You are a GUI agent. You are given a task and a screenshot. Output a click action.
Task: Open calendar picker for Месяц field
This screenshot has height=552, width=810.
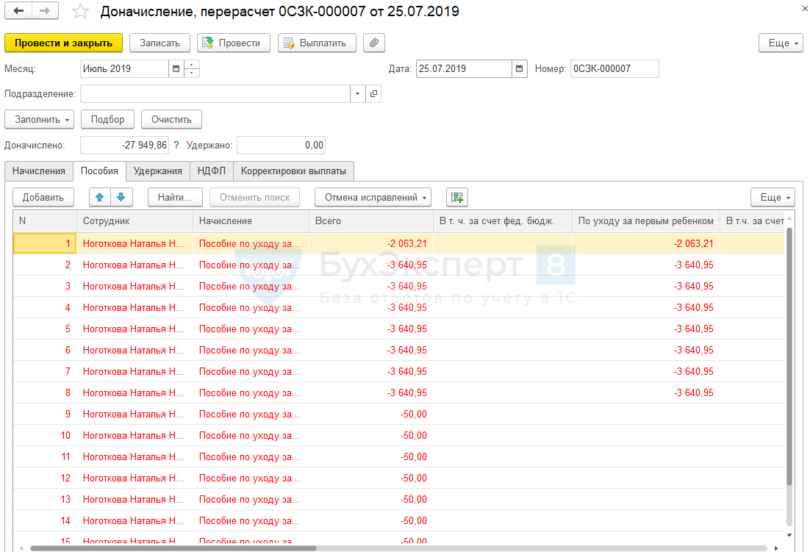tap(176, 69)
